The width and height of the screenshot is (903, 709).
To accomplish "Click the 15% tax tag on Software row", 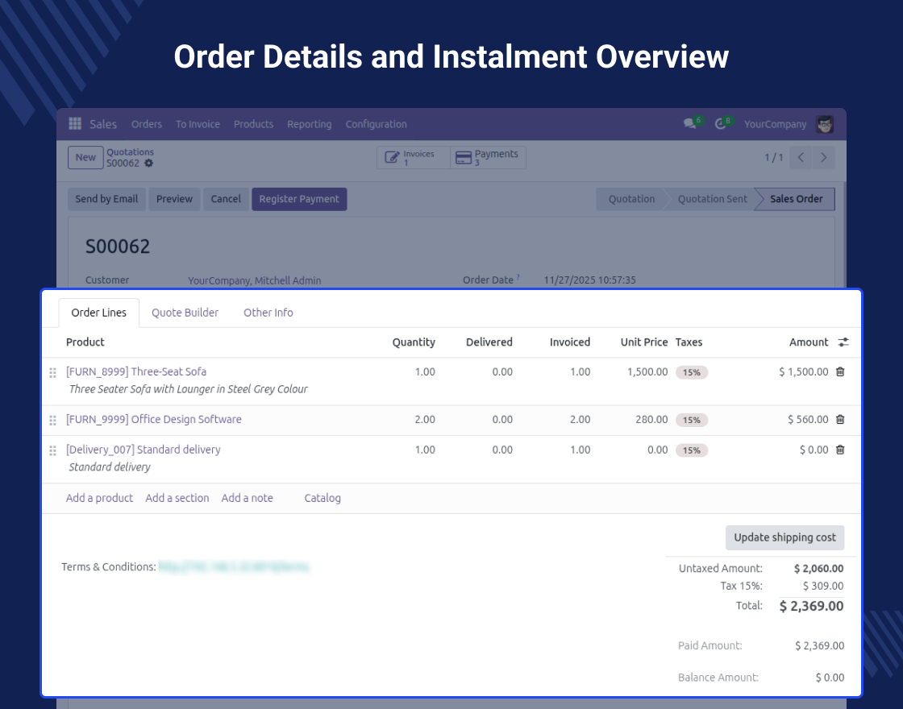I will pos(692,420).
